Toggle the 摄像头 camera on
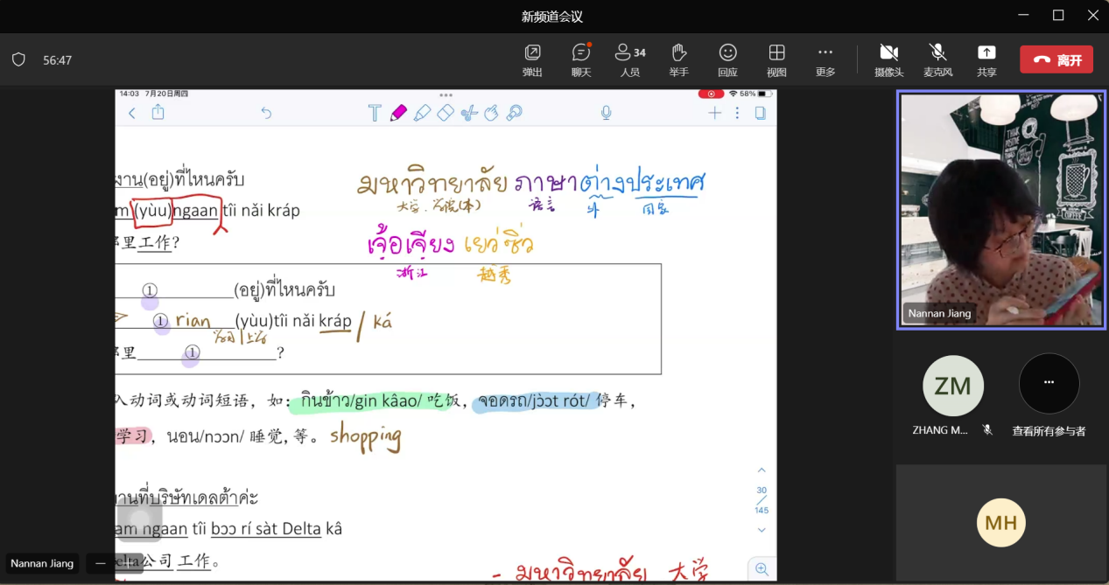This screenshot has height=585, width=1109. [888, 59]
